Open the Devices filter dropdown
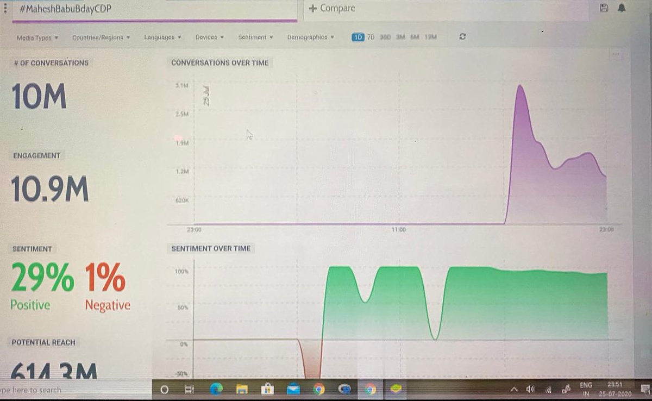 coord(210,37)
